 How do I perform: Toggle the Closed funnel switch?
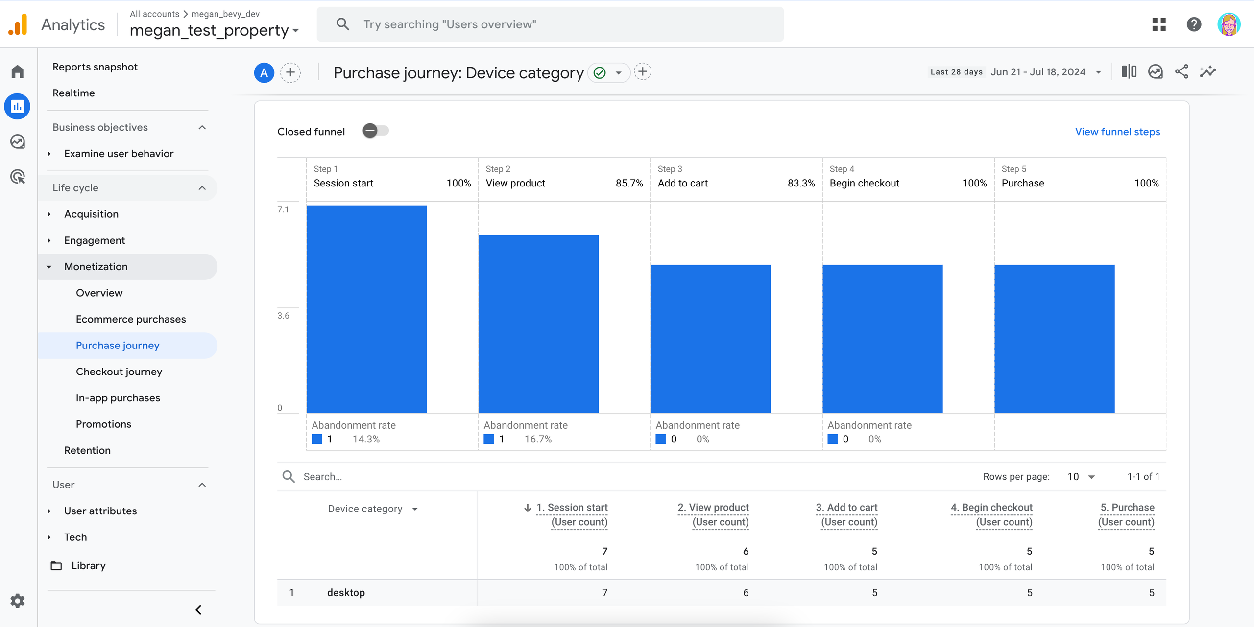376,131
